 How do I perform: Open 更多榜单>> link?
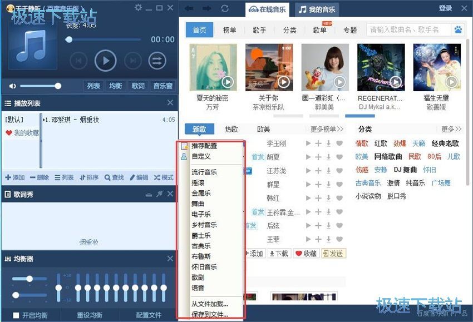[x=327, y=130]
